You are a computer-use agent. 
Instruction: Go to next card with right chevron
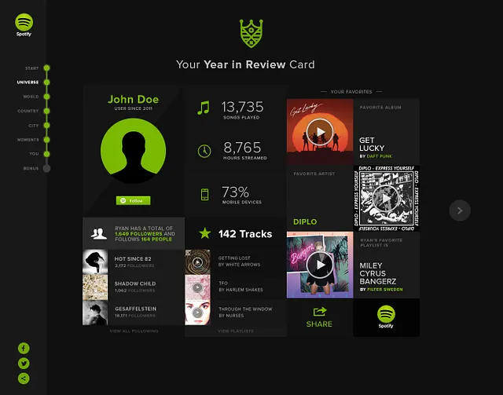pos(460,210)
